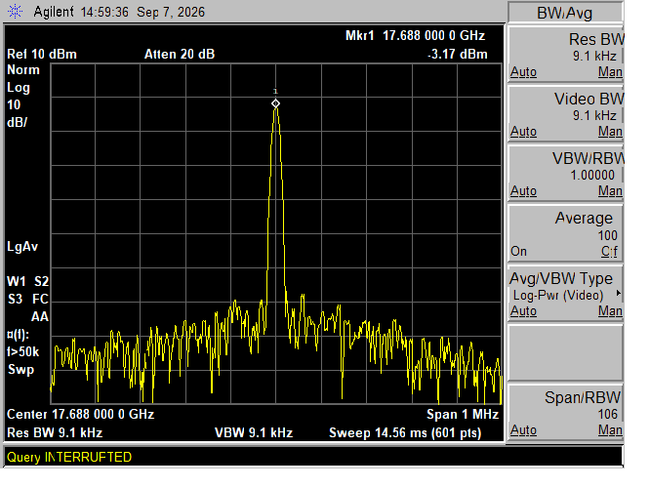
Task: Click the Swp annotation
Action: 20,370
